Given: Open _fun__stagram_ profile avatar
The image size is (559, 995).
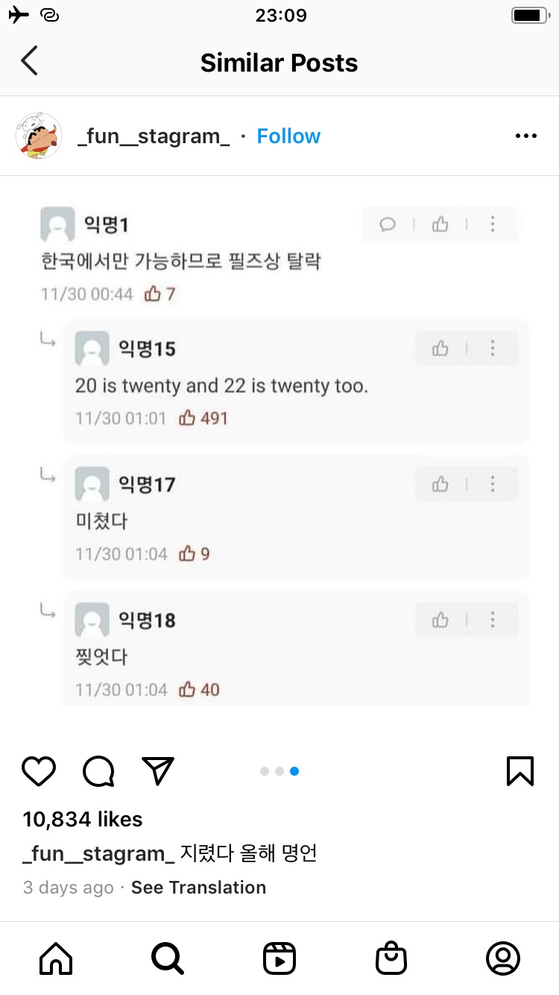Looking at the screenshot, I should (x=39, y=136).
